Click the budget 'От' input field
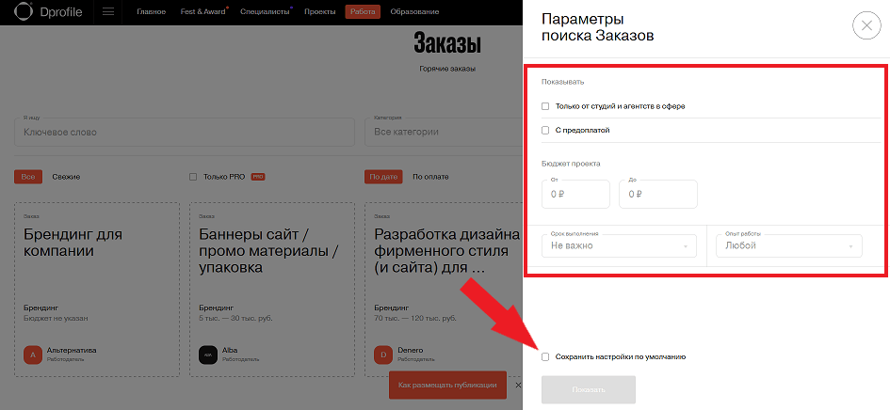This screenshot has width=890, height=410. (575, 194)
